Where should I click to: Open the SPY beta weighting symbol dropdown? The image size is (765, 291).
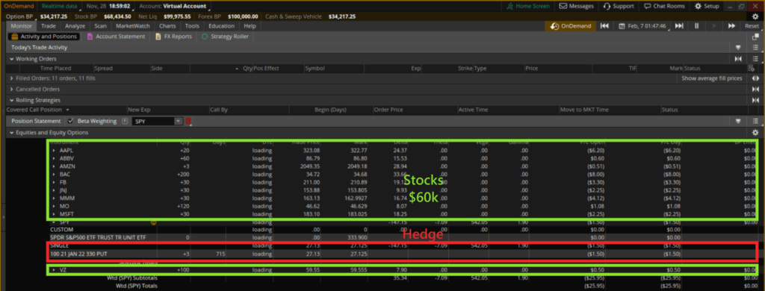click(178, 121)
